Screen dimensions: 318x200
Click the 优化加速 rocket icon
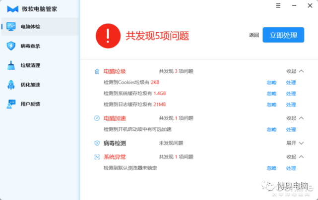[11, 85]
